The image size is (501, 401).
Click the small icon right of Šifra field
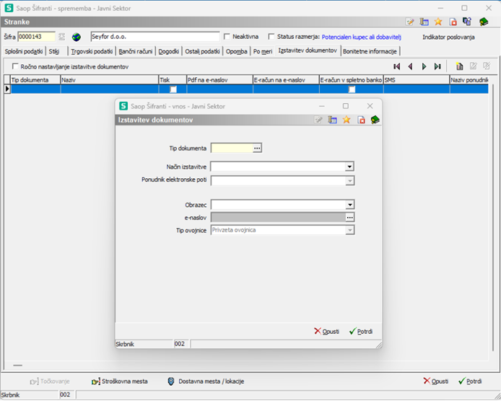click(x=61, y=37)
